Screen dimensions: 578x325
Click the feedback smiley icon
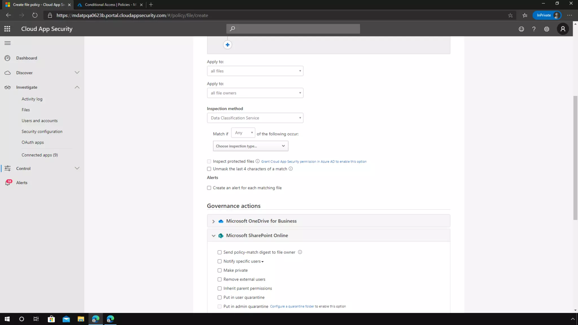(x=521, y=29)
